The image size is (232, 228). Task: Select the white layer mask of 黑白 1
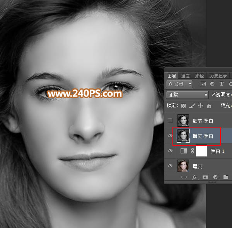201,151
